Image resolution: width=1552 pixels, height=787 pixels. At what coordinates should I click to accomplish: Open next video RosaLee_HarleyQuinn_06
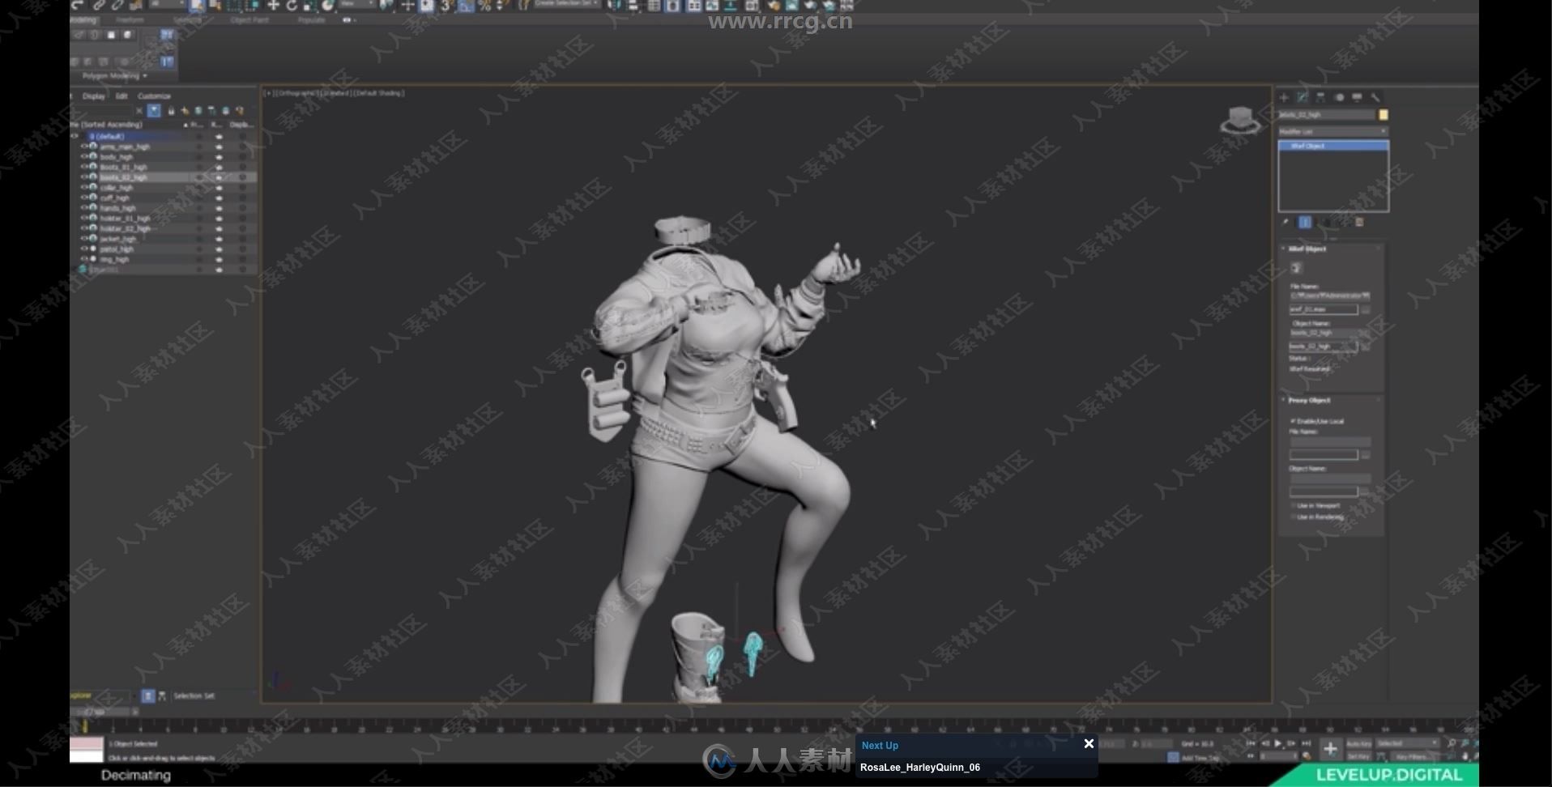(919, 768)
